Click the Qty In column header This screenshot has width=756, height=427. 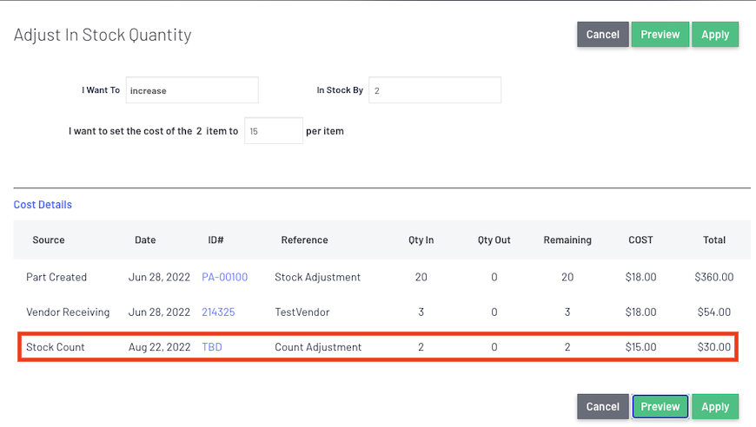click(x=421, y=240)
